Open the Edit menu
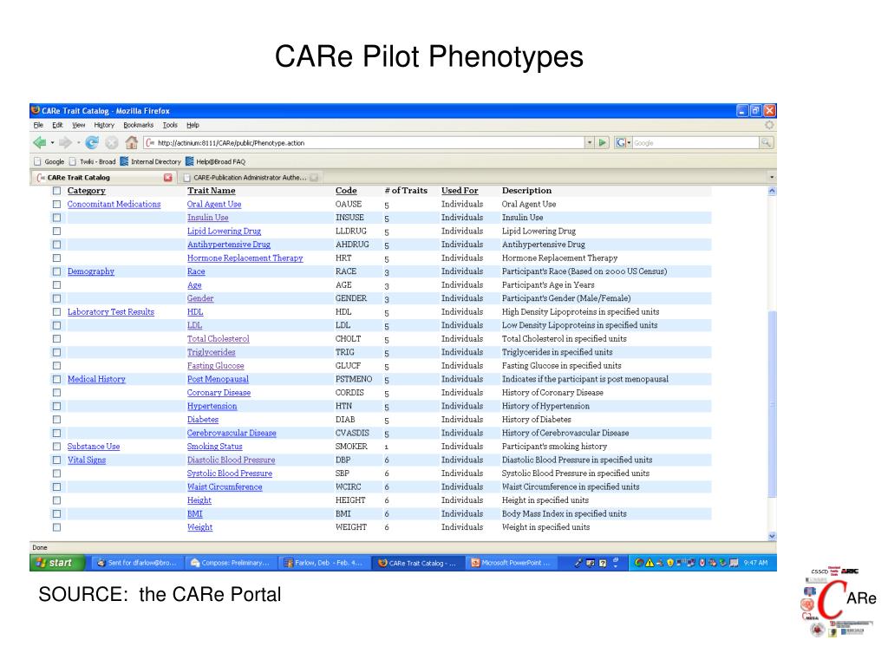 pyautogui.click(x=57, y=125)
